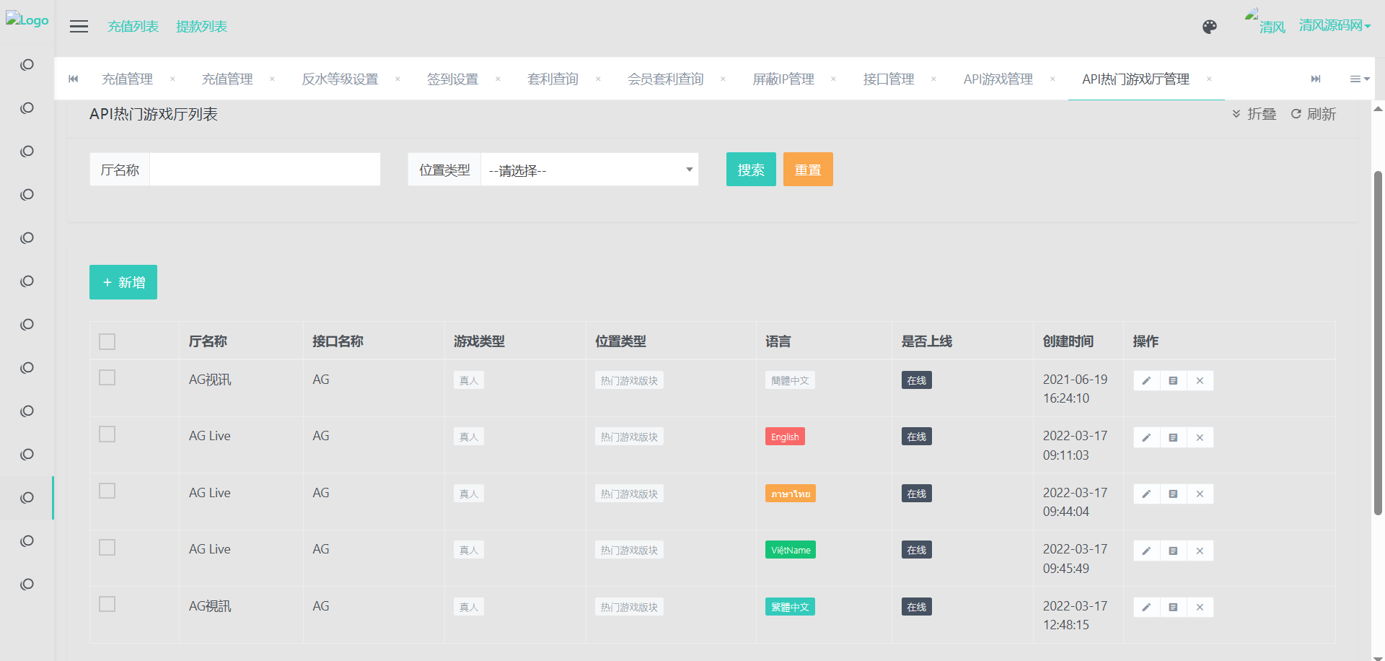
Task: Go to the 接口管理 tab
Action: point(889,79)
